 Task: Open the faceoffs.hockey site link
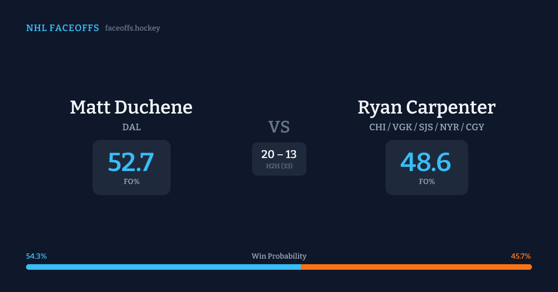[x=133, y=28]
